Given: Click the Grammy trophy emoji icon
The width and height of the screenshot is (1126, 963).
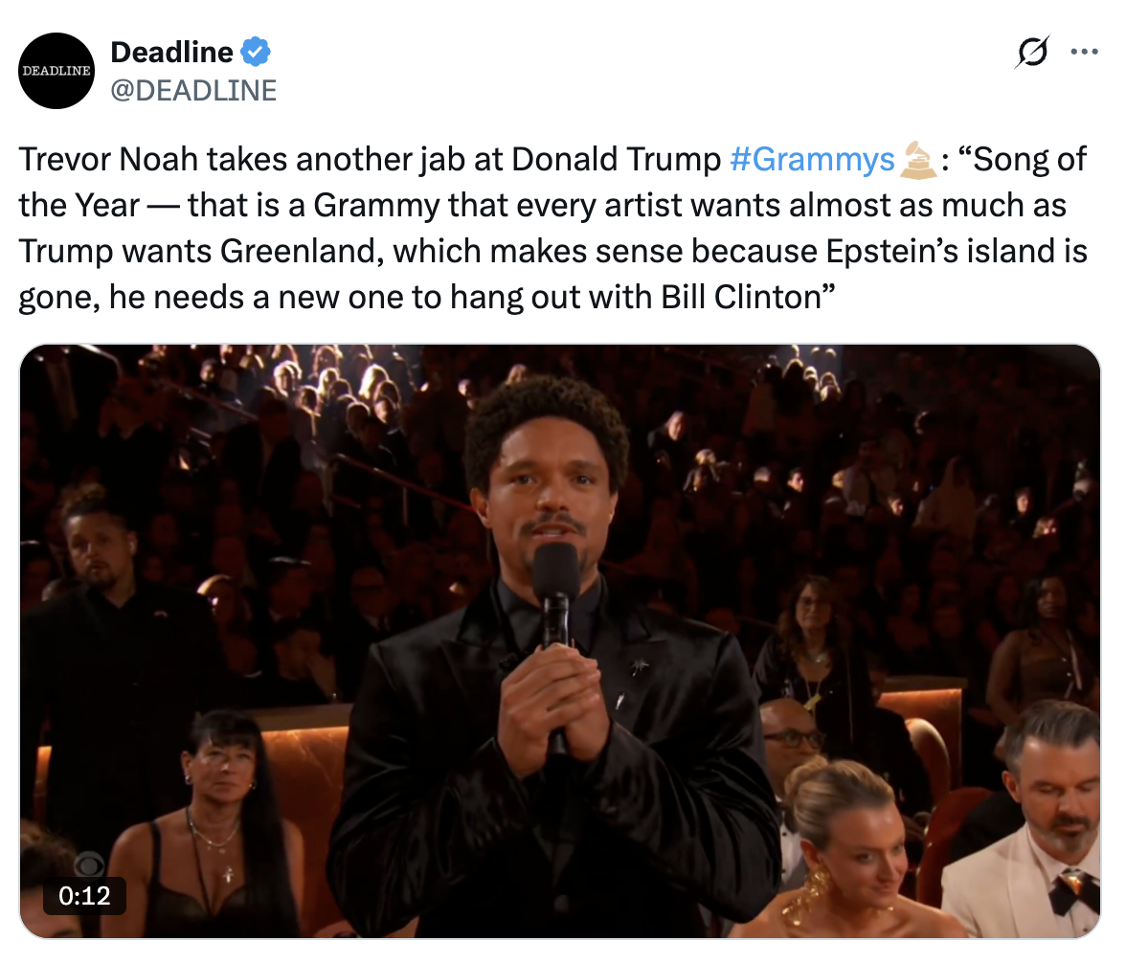Looking at the screenshot, I should point(918,160).
